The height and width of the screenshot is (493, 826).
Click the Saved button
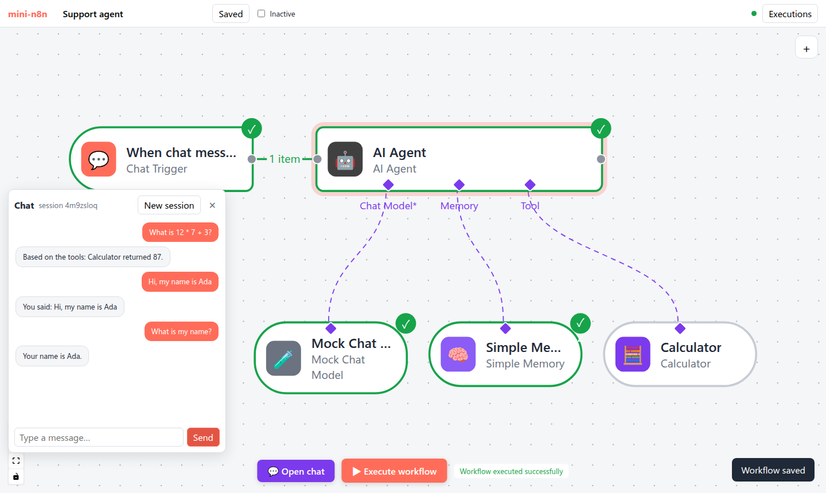tap(231, 14)
